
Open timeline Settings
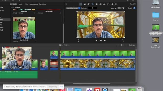click(132, 45)
